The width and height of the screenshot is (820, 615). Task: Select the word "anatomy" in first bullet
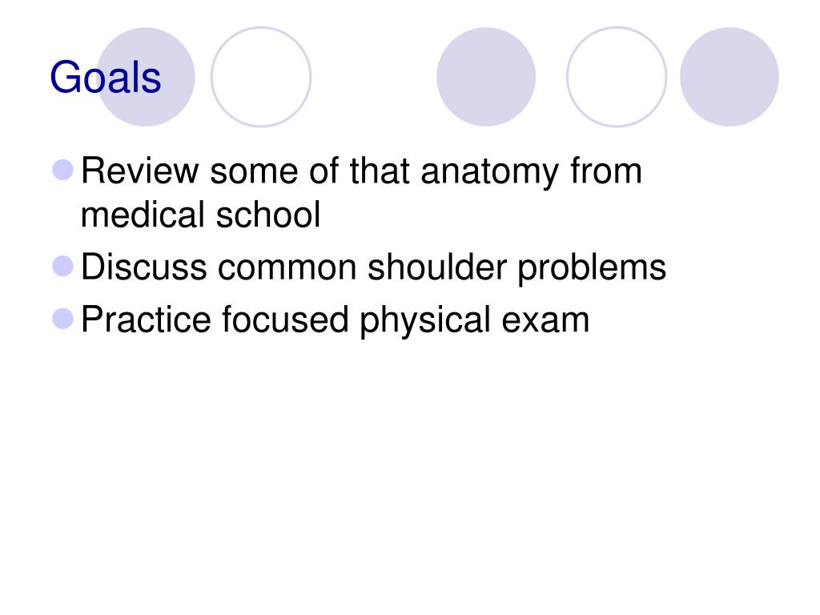[489, 173]
